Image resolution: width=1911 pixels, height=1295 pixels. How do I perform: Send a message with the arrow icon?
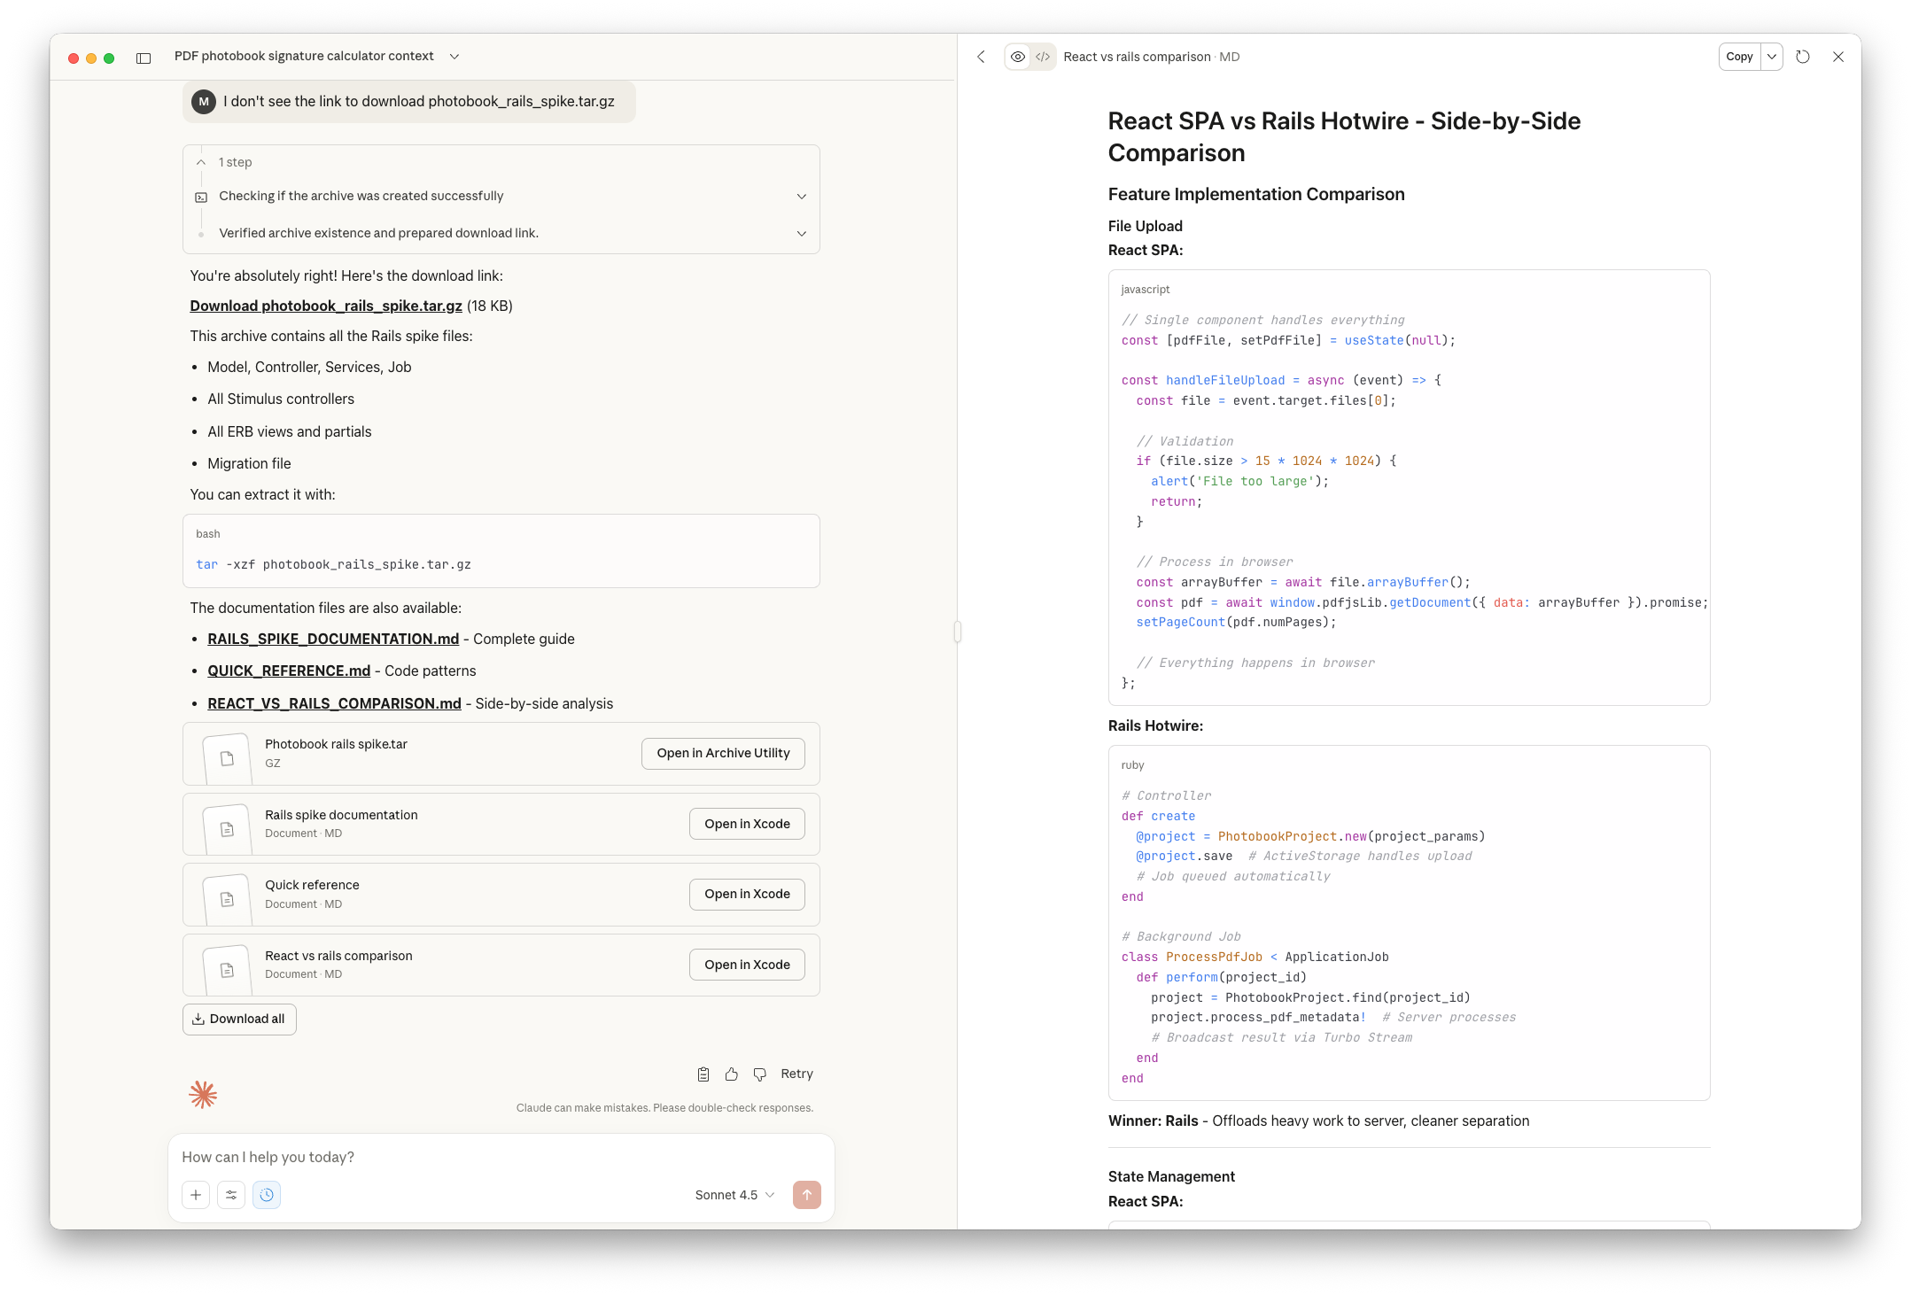[x=806, y=1195]
